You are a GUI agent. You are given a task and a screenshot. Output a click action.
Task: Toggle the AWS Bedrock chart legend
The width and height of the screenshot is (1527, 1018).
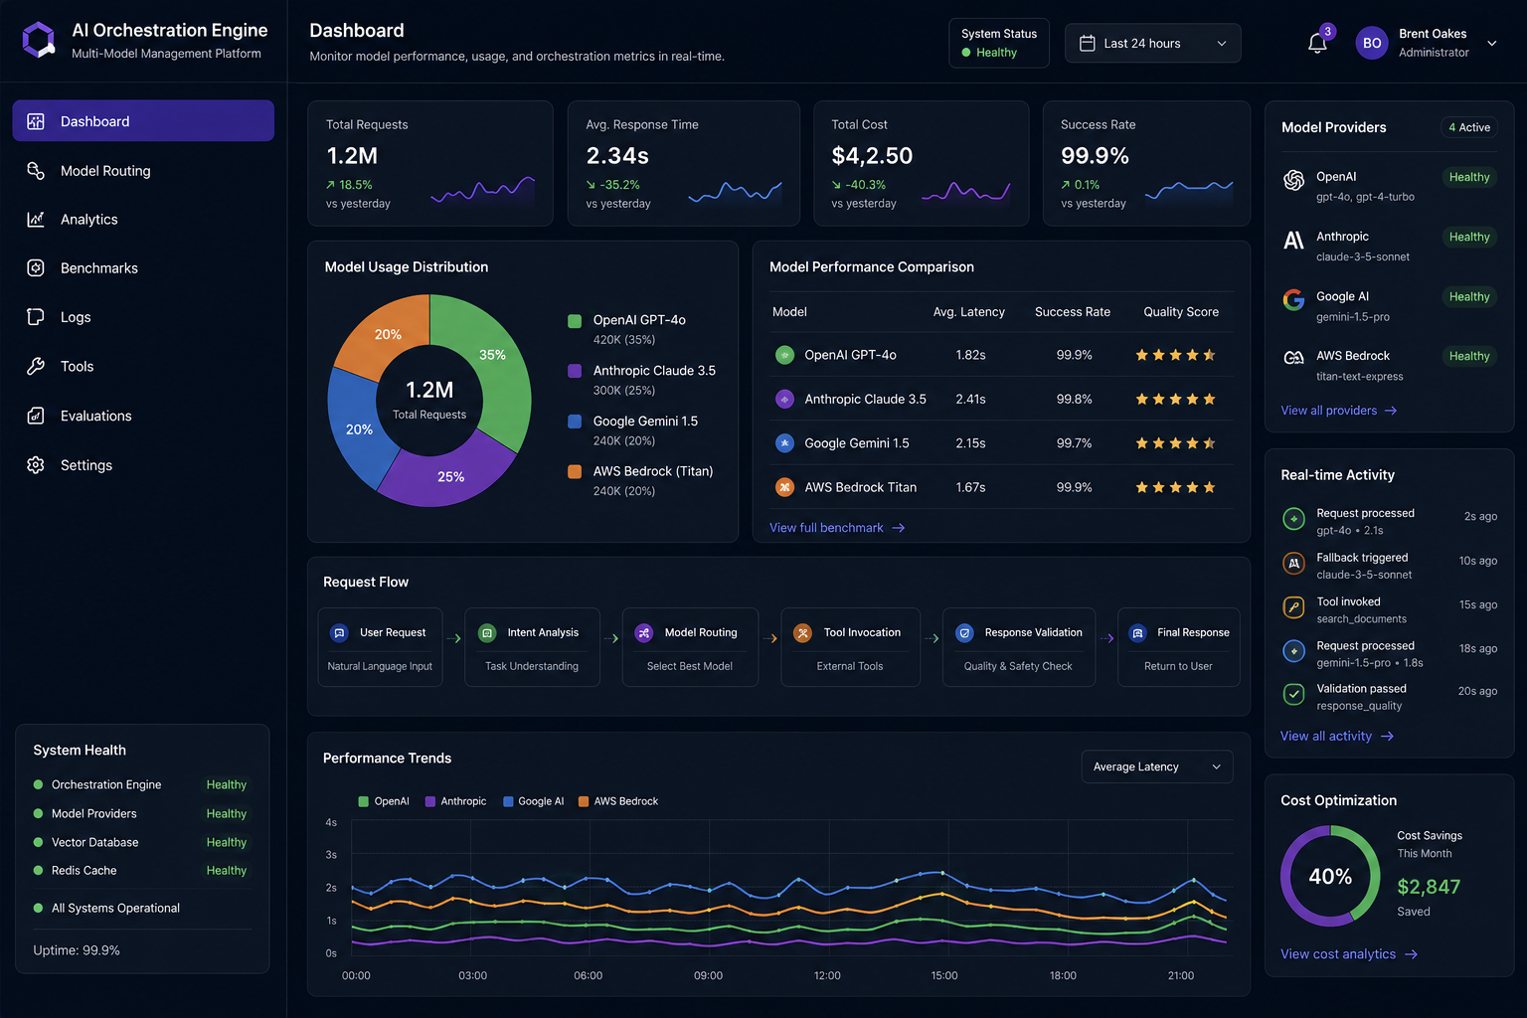click(618, 801)
